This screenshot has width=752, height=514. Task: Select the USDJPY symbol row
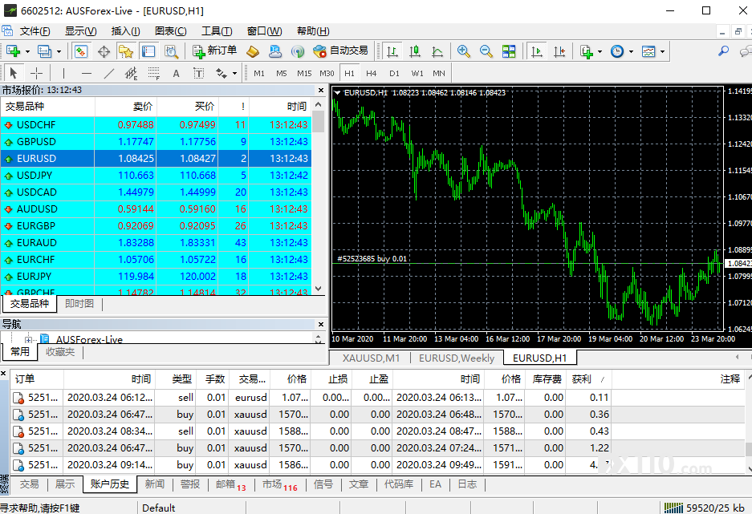(156, 176)
